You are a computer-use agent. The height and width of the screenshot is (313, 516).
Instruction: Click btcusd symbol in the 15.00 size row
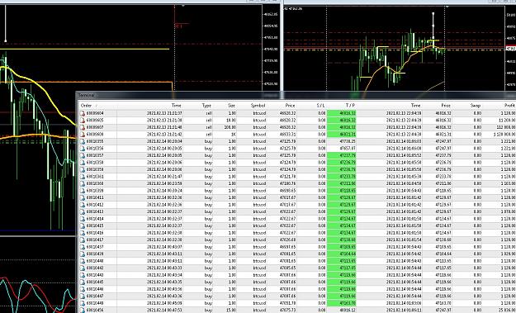click(x=259, y=310)
